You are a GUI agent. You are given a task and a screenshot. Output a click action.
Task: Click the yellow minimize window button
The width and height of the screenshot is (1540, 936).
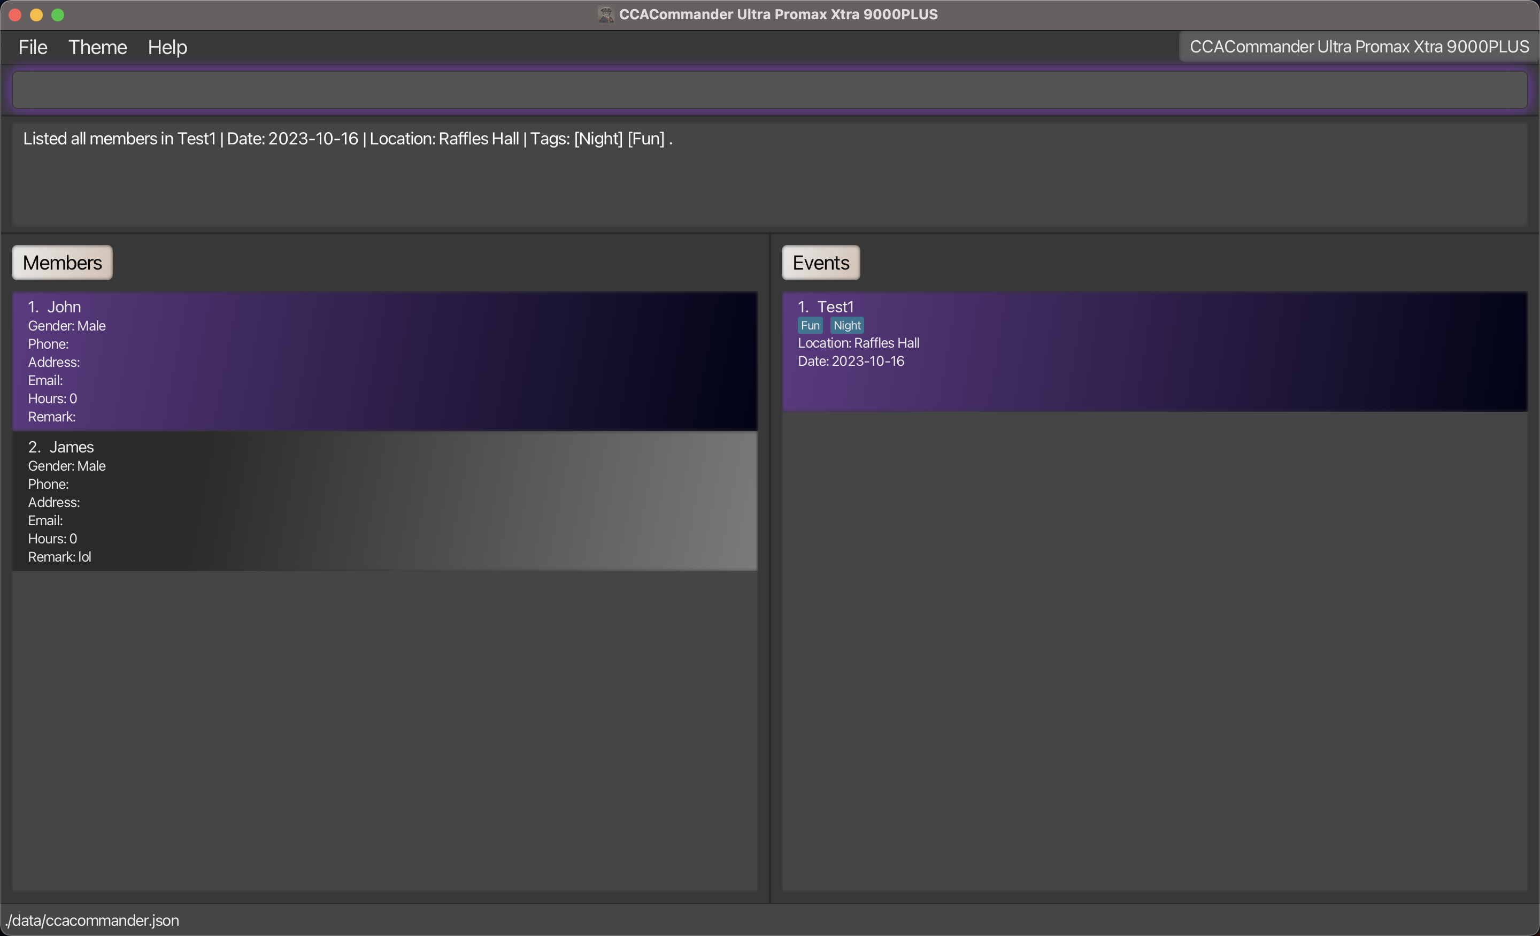pyautogui.click(x=36, y=15)
